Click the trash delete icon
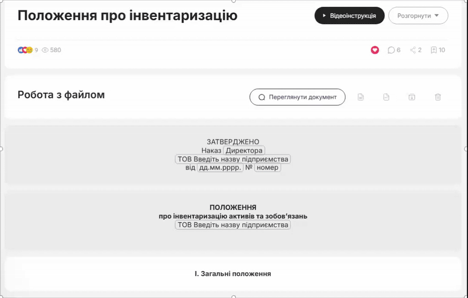The image size is (468, 298). (438, 97)
